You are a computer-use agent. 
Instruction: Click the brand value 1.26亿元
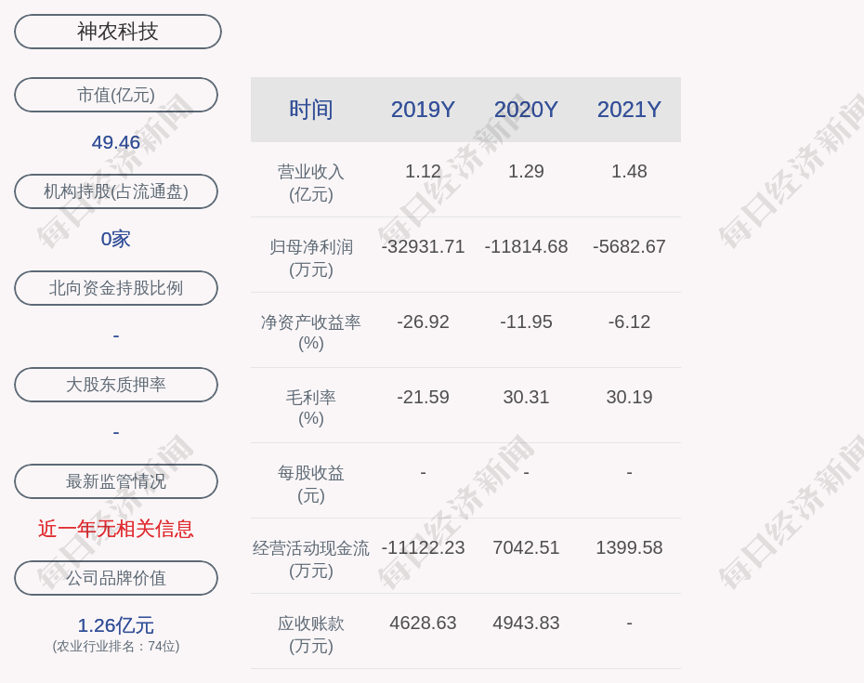tap(116, 625)
